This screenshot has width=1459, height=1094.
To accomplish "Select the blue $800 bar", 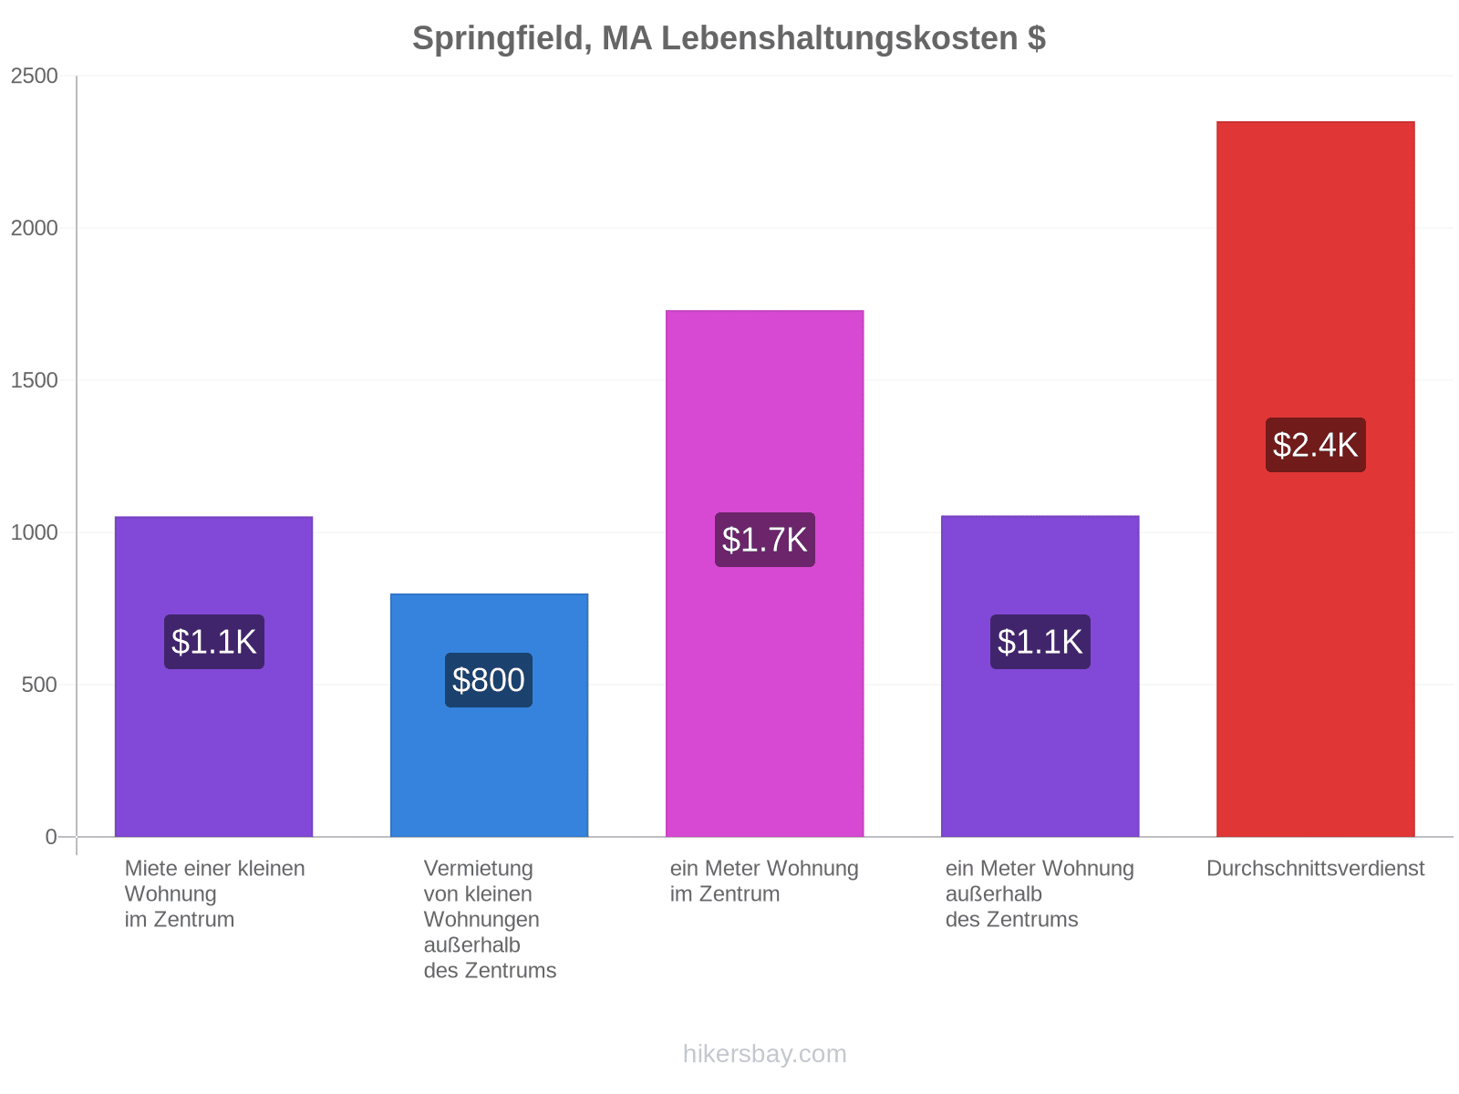I will click(489, 715).
